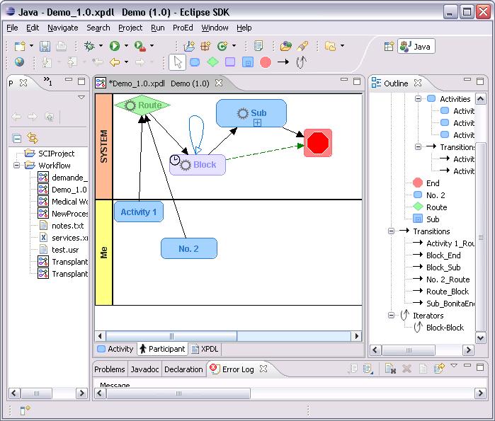
Task: Click the Java perspective button
Action: (416, 46)
